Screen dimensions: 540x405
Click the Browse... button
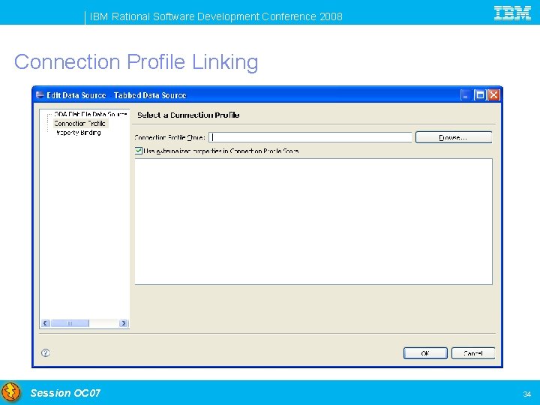(454, 137)
